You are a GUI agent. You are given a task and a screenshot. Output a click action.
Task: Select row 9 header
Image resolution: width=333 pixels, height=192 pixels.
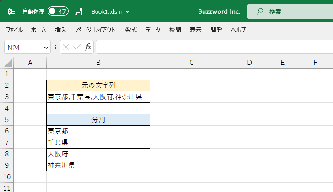pyautogui.click(x=7, y=165)
